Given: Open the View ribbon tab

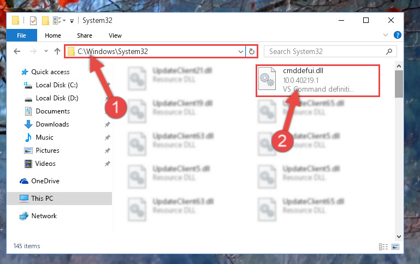Looking at the screenshot, I should tap(115, 35).
